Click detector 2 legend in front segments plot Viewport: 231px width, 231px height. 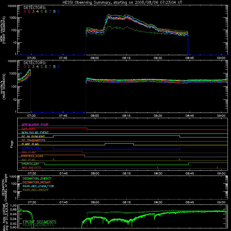pos(29,12)
